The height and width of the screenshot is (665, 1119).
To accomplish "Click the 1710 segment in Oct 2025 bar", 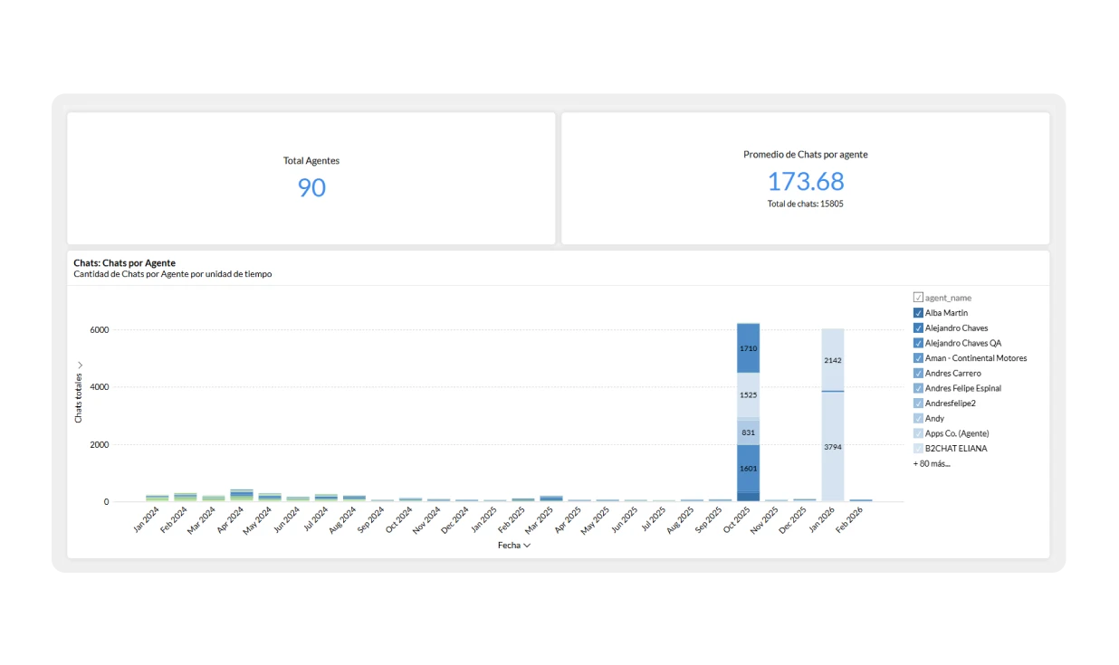I will pyautogui.click(x=748, y=348).
